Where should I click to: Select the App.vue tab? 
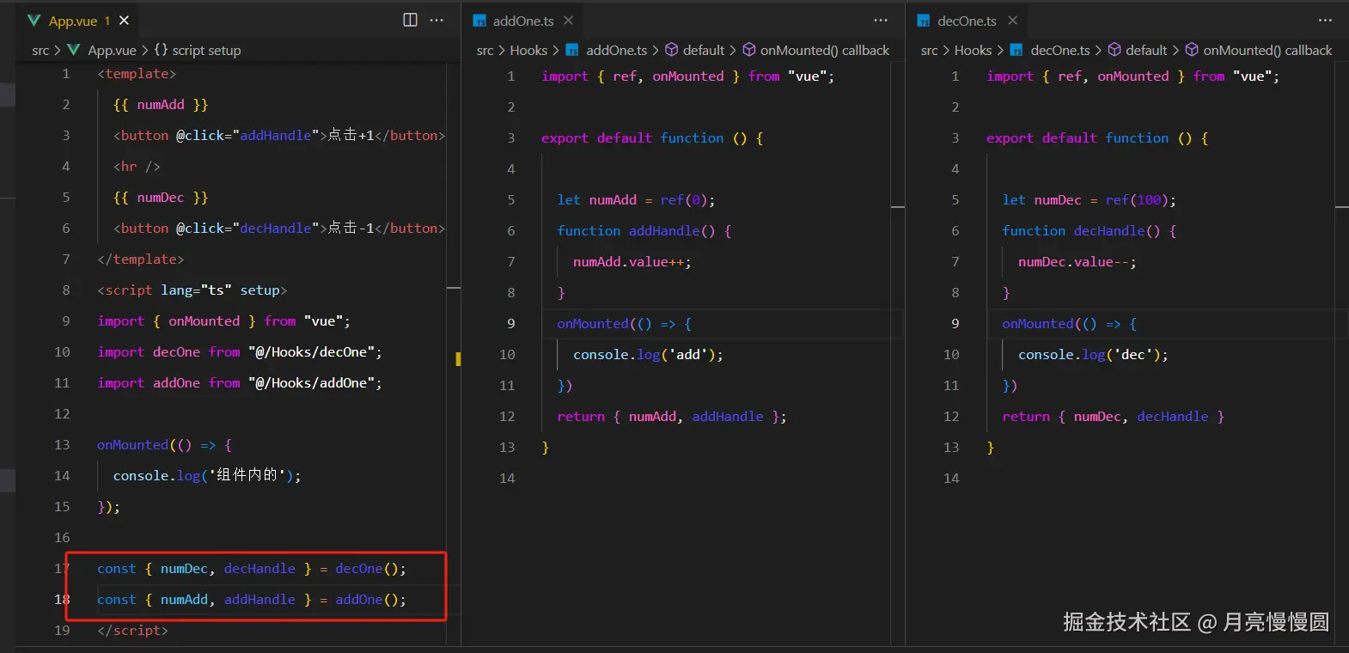pos(78,21)
